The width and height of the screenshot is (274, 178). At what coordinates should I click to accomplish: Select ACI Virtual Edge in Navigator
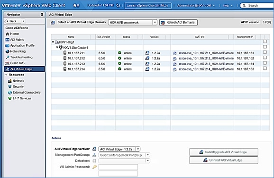24,69
